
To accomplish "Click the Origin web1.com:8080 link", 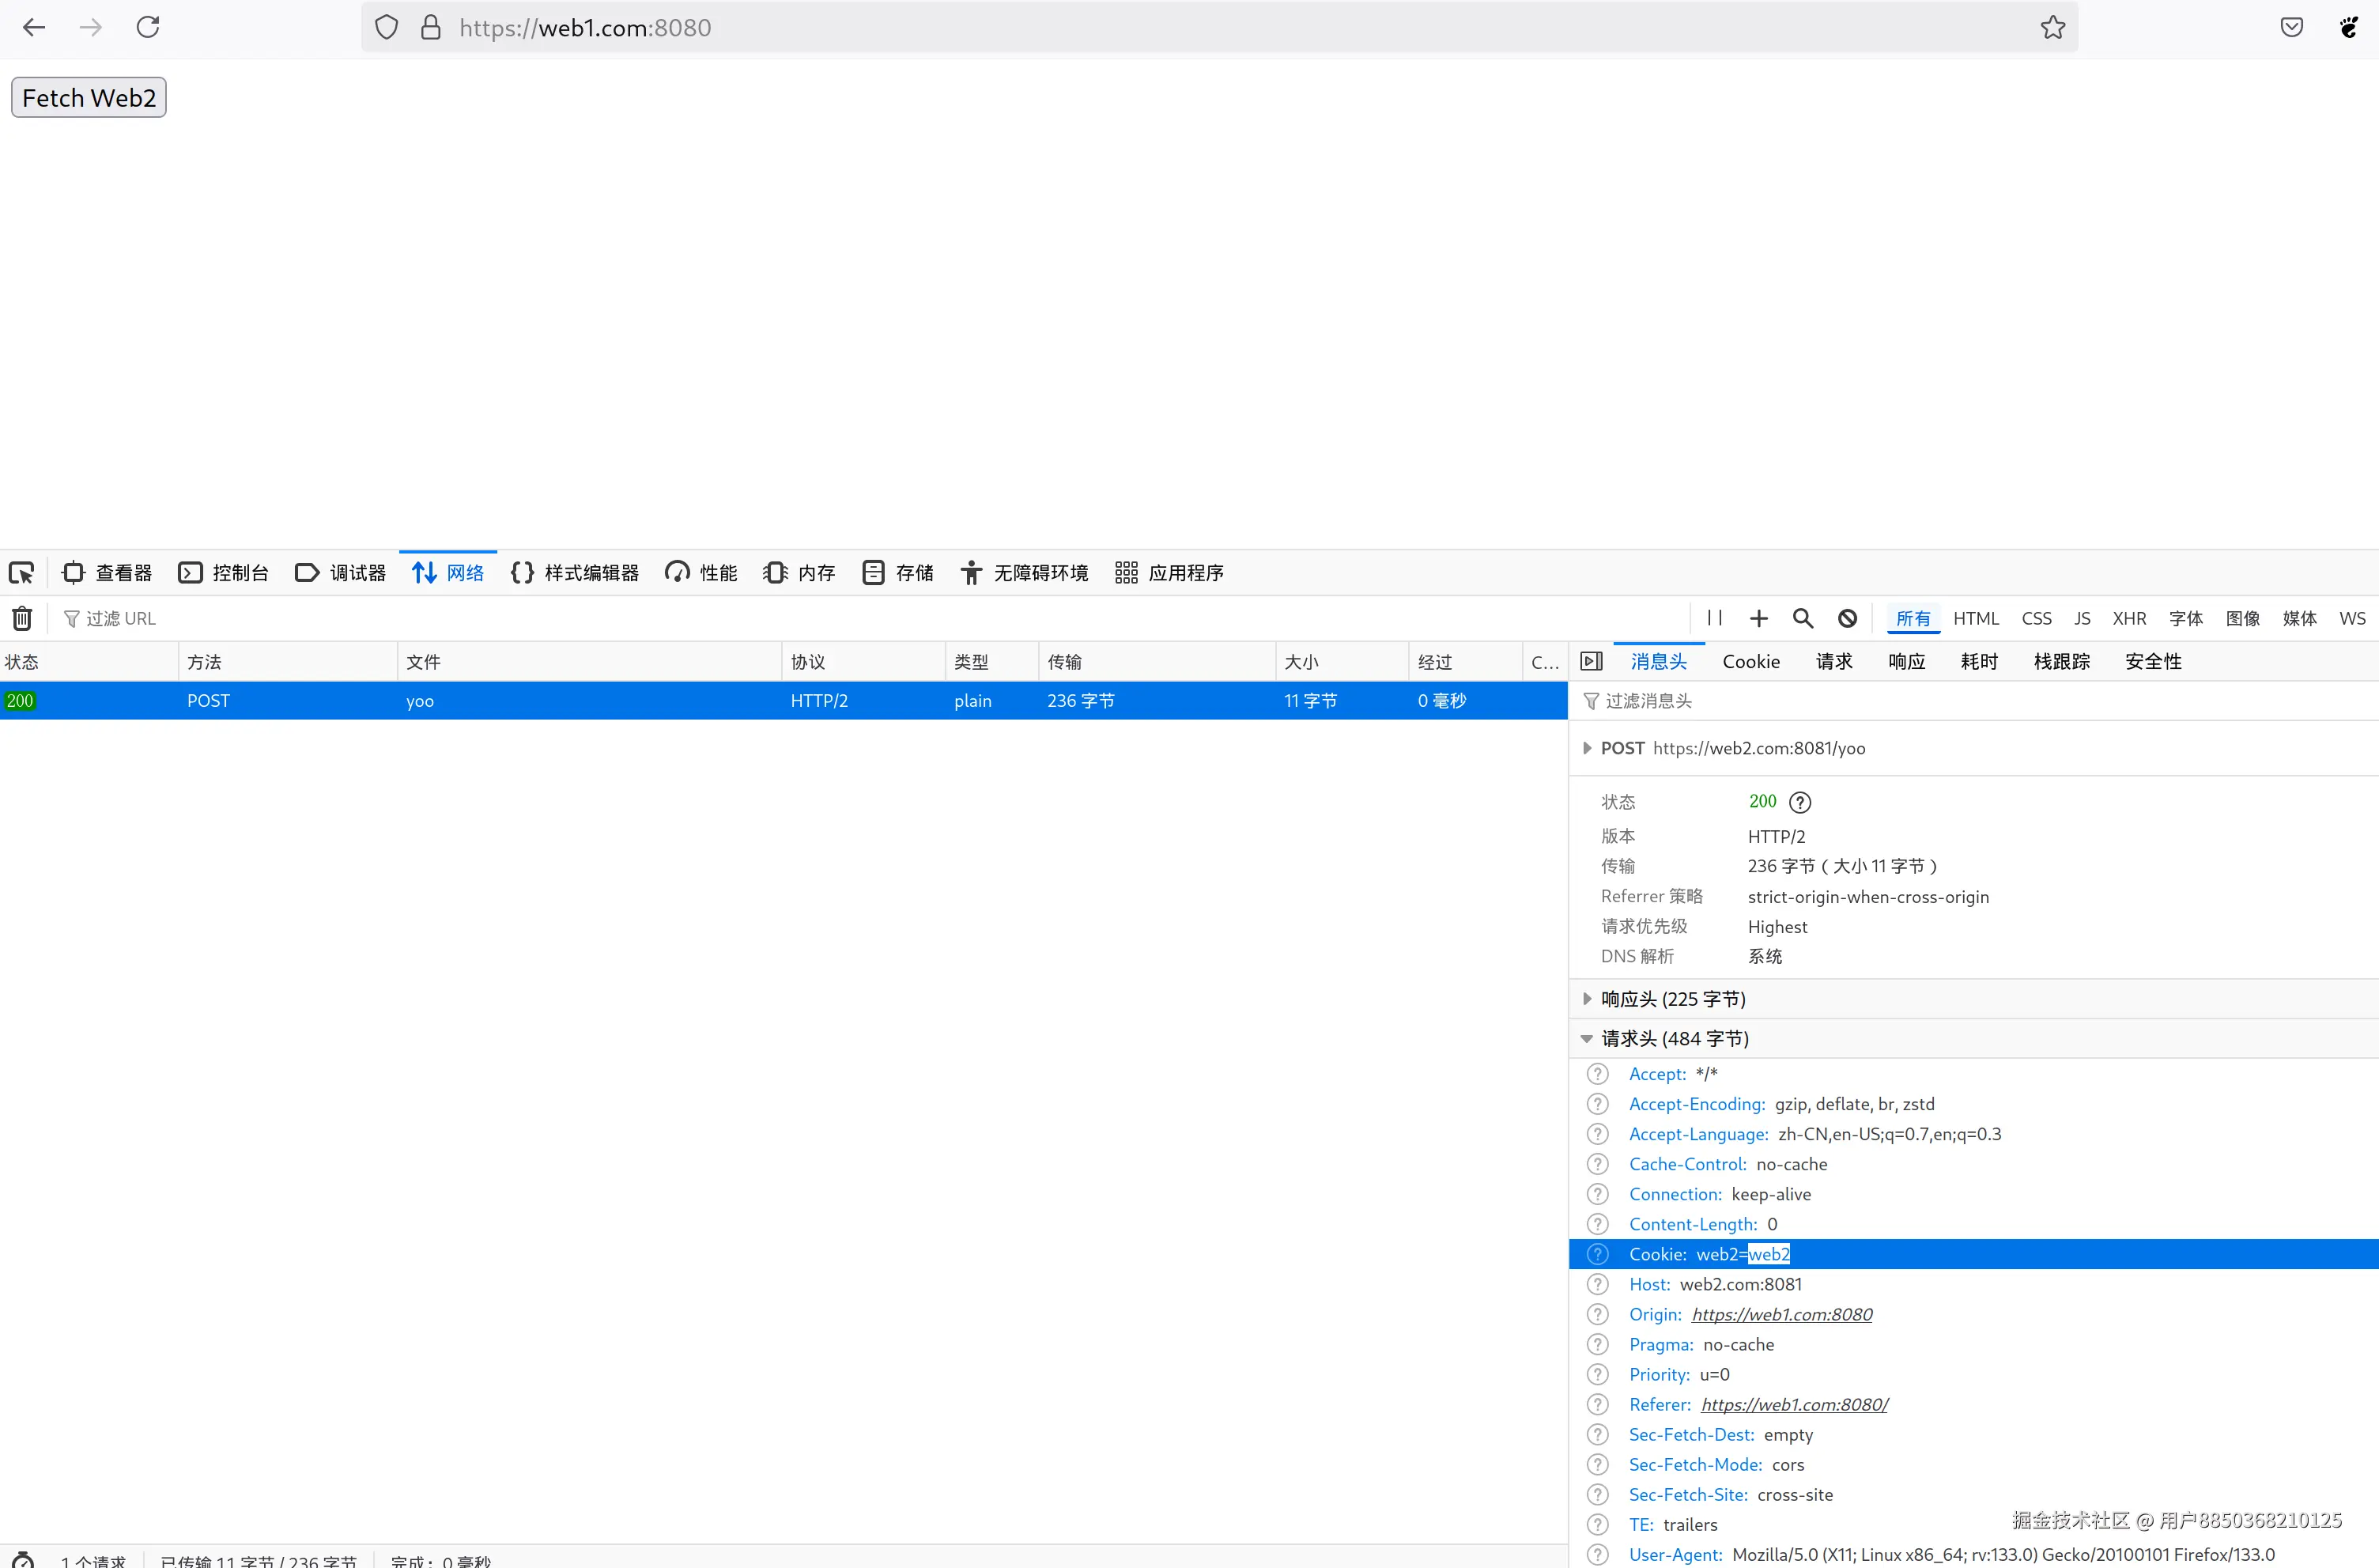I will (x=1781, y=1314).
